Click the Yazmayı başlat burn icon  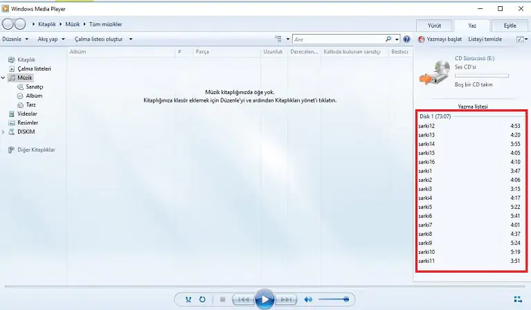point(422,39)
